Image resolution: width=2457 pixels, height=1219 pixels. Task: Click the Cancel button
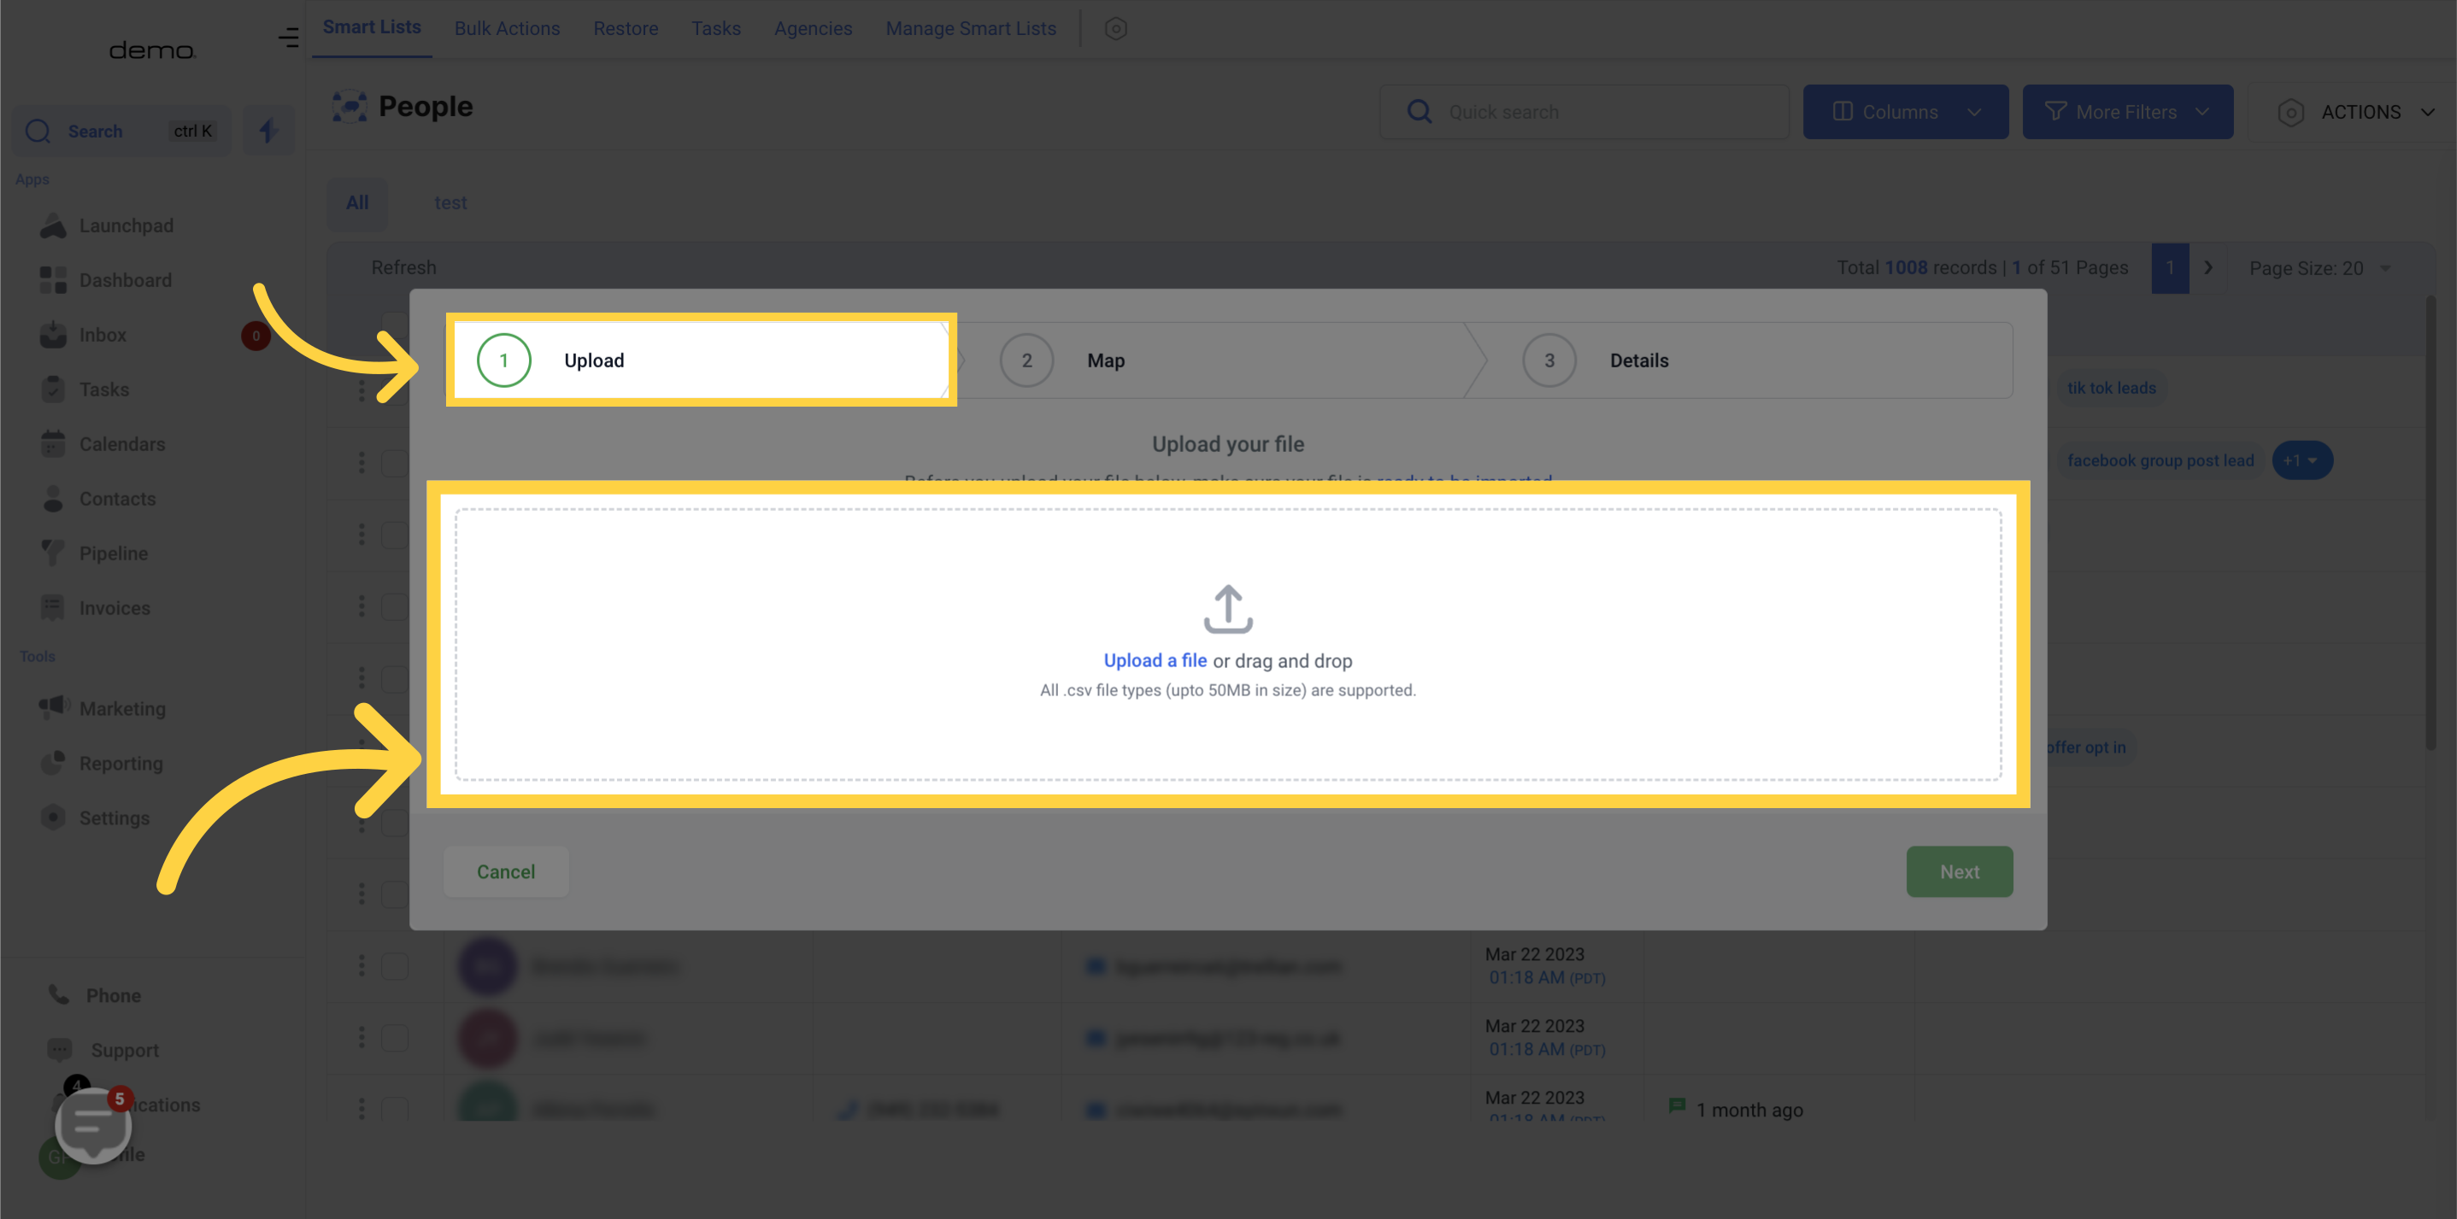point(504,871)
